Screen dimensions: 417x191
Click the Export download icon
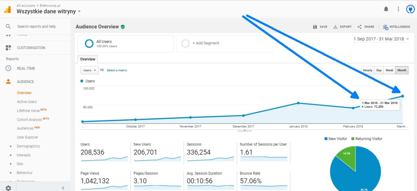(x=335, y=27)
